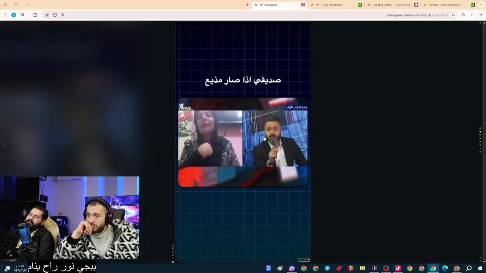486x273 pixels.
Task: Open a new tab with plus button
Action: point(247,5)
